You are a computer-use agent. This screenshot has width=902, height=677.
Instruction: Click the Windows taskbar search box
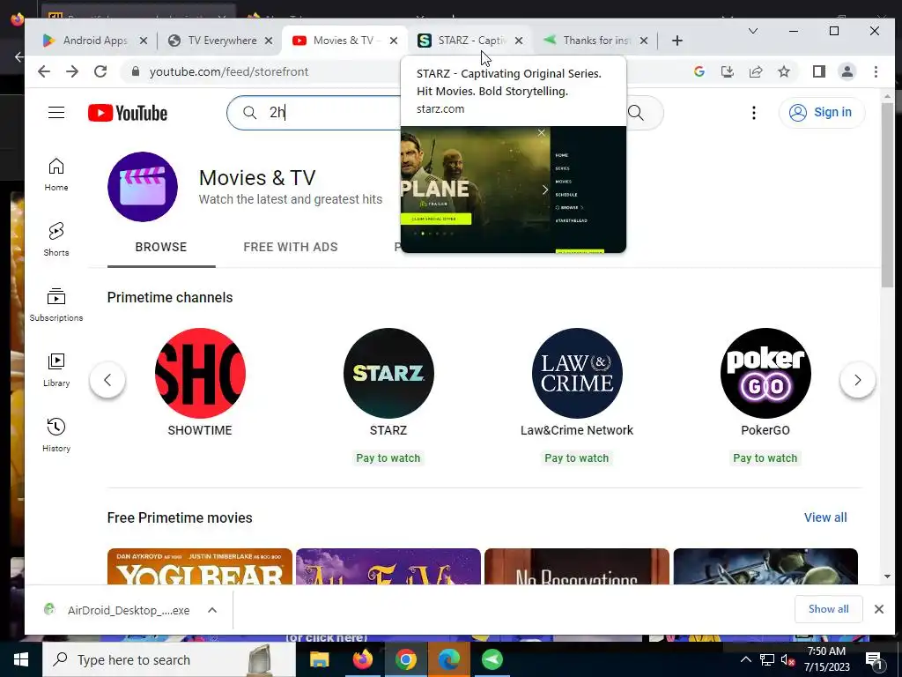pyautogui.click(x=168, y=659)
